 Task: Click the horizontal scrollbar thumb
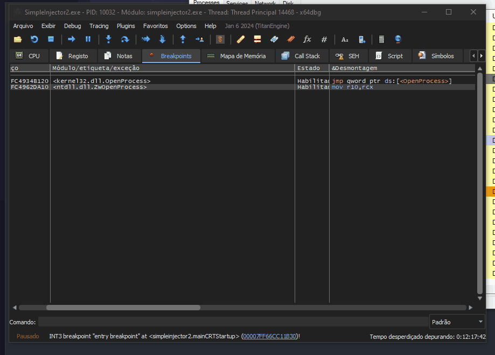[x=123, y=308]
